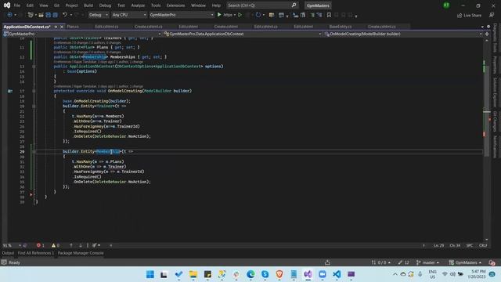Open Find All References 1 tab

coord(36,253)
